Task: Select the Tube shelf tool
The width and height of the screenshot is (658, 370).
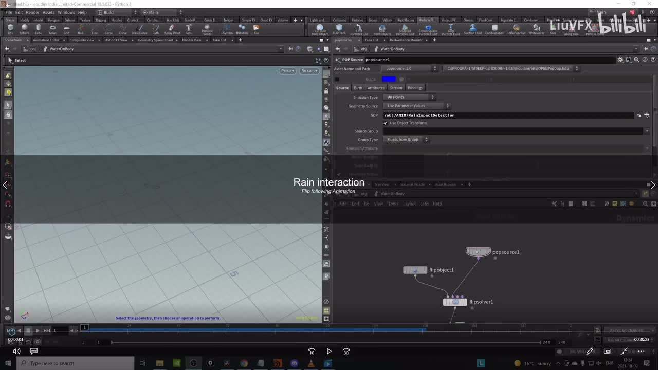Action: pos(39,29)
